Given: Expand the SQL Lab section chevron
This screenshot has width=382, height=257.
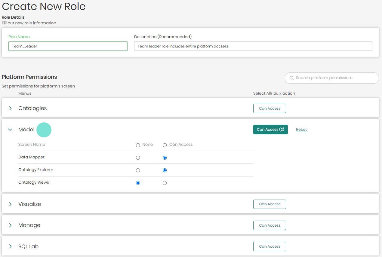Looking at the screenshot, I should (10, 246).
